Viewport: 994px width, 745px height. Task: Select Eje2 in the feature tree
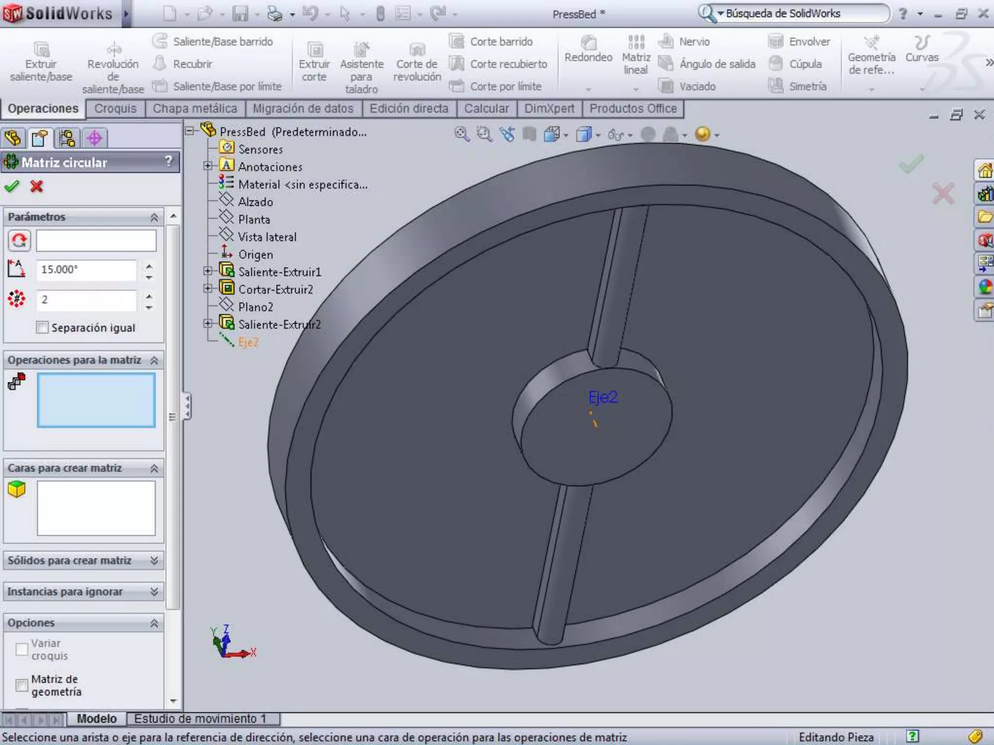point(248,342)
